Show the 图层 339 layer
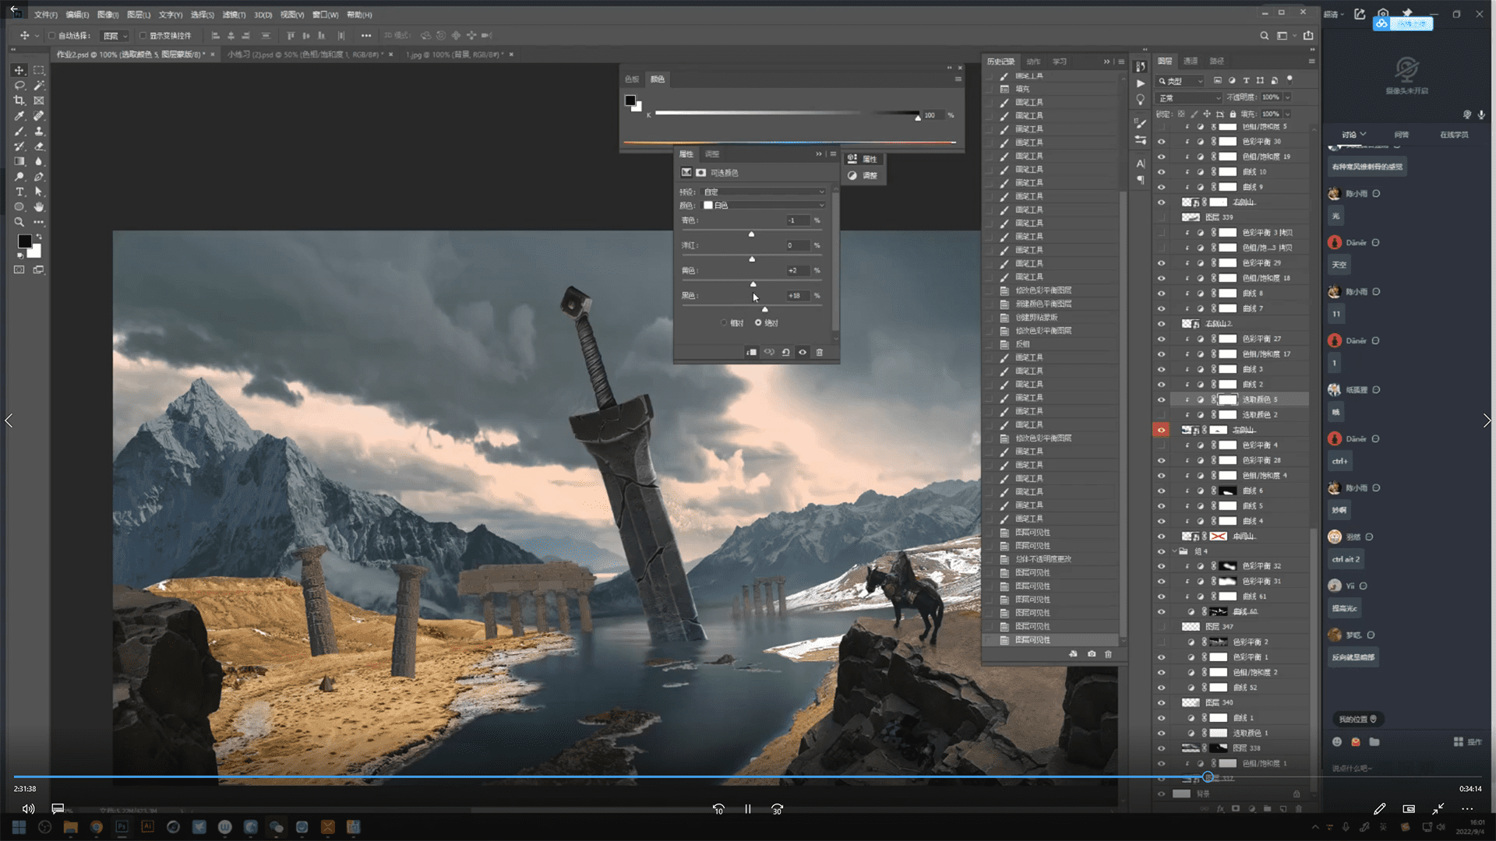This screenshot has width=1496, height=841. tap(1161, 217)
